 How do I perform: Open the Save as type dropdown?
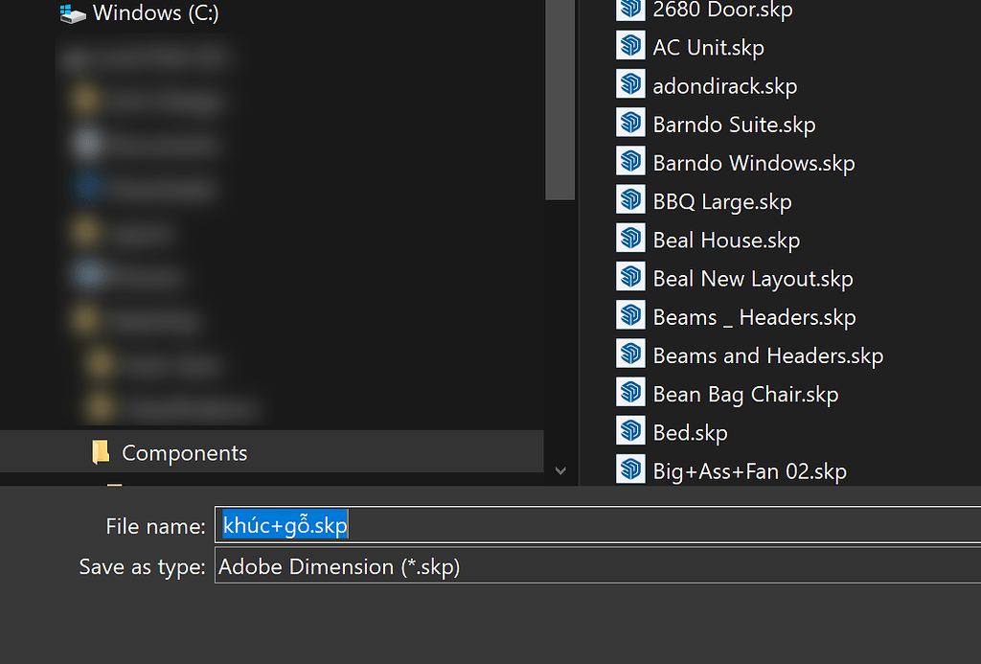[594, 566]
